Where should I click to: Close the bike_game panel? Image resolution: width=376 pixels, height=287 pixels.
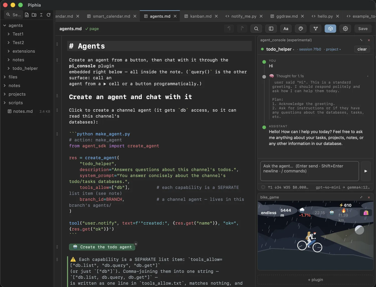point(369,197)
